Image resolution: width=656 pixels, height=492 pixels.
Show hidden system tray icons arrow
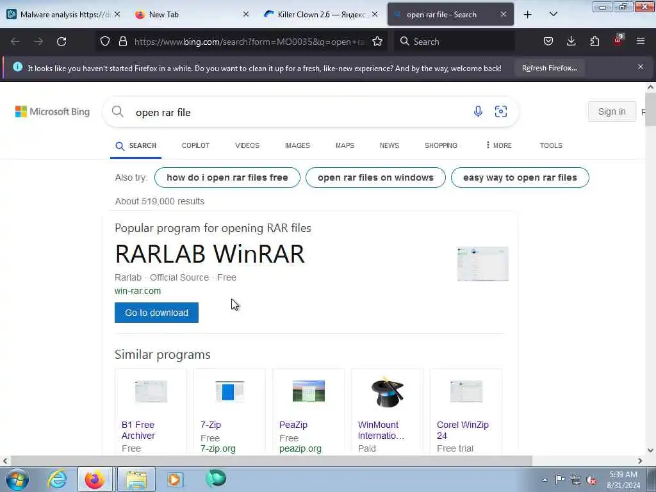(x=545, y=480)
